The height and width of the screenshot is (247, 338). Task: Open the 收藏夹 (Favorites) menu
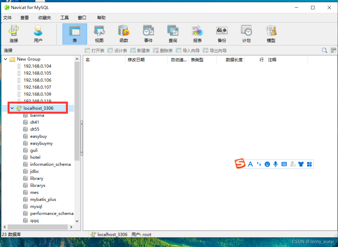click(x=45, y=18)
